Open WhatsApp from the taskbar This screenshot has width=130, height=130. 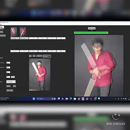tap(95, 99)
